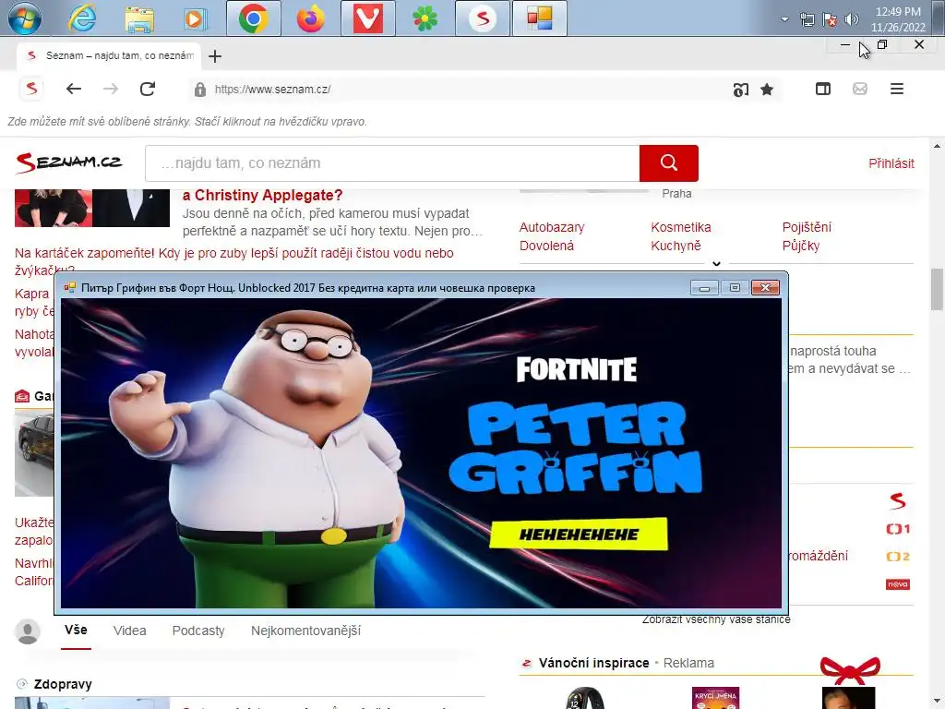945x709 pixels.
Task: Select the Nova TV station icon
Action: click(x=898, y=584)
